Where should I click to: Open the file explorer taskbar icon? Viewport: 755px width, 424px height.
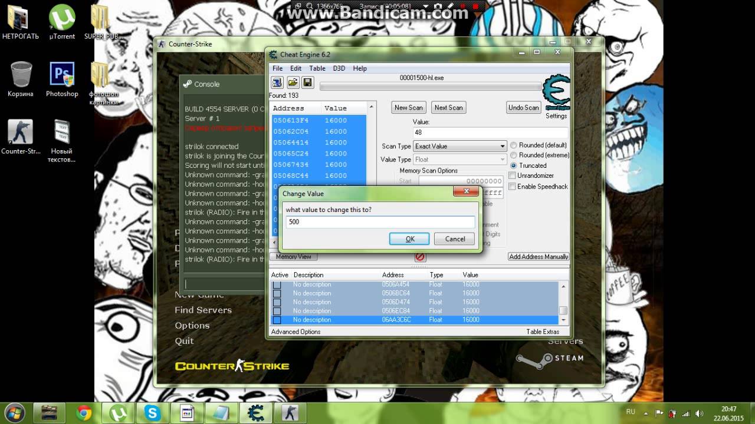(49, 413)
